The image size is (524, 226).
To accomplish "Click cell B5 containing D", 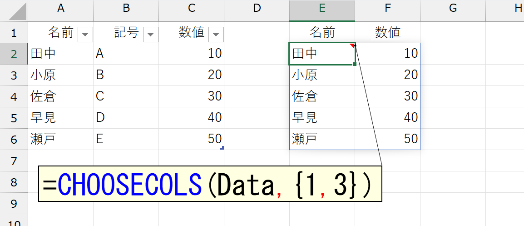I will click(x=126, y=118).
